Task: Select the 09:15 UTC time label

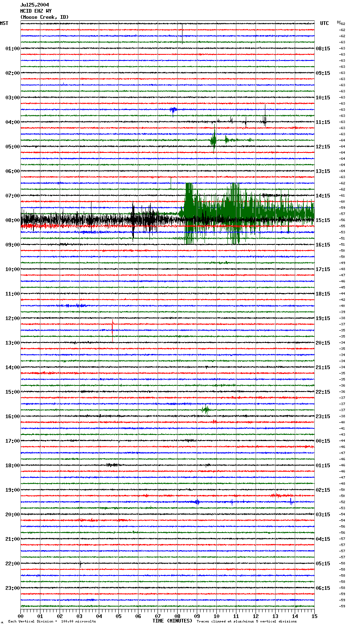Action: click(x=323, y=73)
